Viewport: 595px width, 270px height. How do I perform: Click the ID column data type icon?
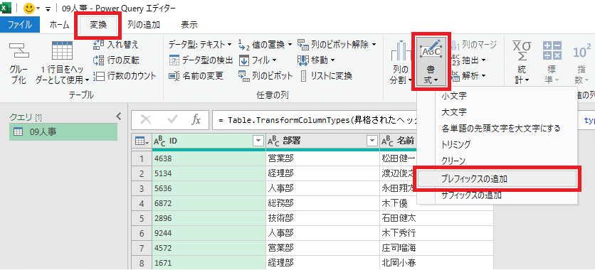pos(160,141)
